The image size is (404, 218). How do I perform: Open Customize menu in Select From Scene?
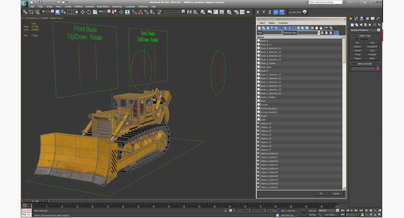(x=283, y=23)
